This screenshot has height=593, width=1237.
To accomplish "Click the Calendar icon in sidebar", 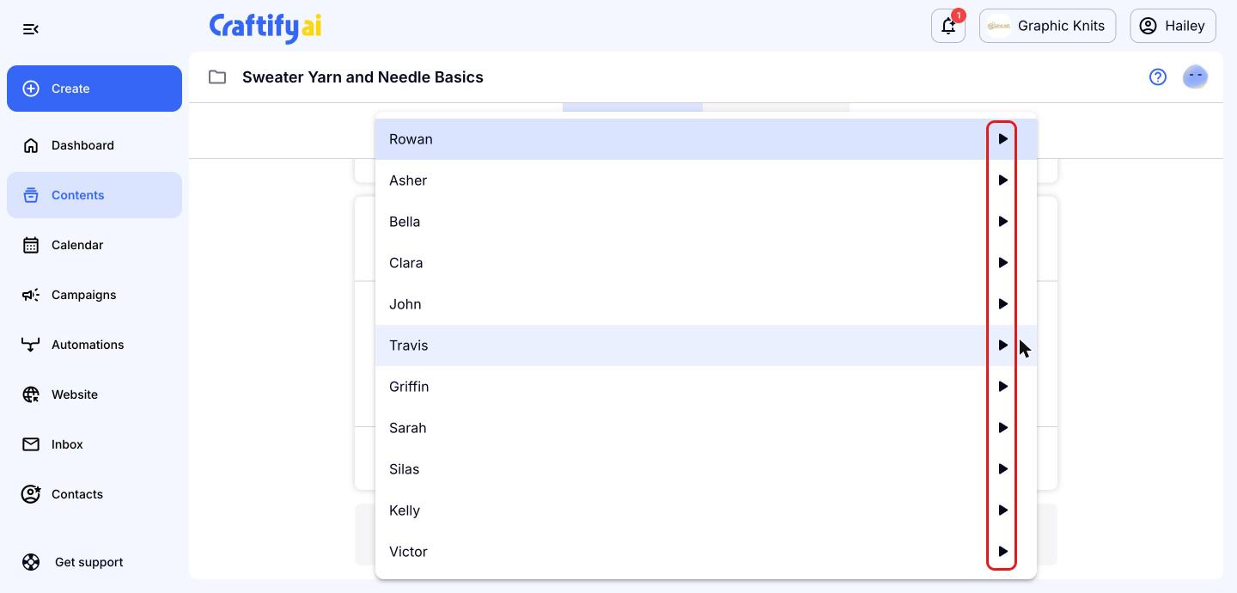I will coord(31,245).
